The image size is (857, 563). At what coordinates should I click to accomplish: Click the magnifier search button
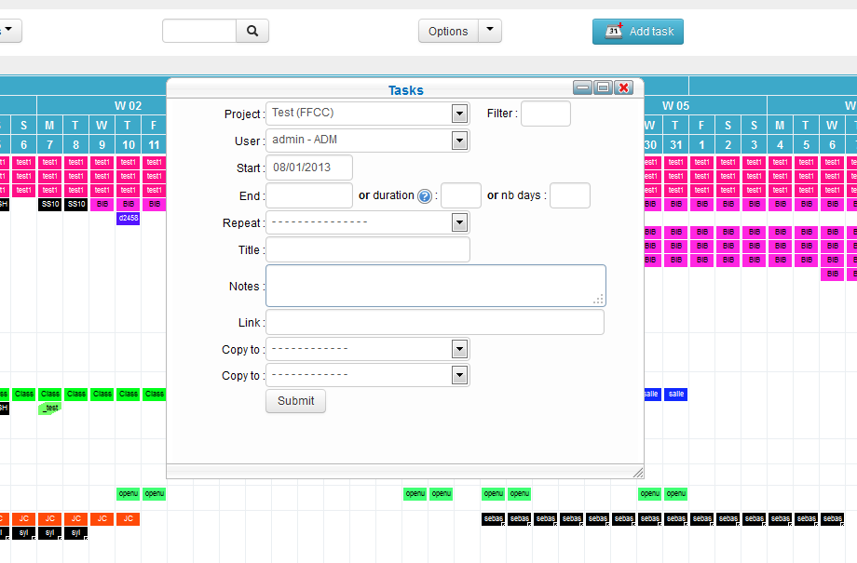click(x=252, y=31)
